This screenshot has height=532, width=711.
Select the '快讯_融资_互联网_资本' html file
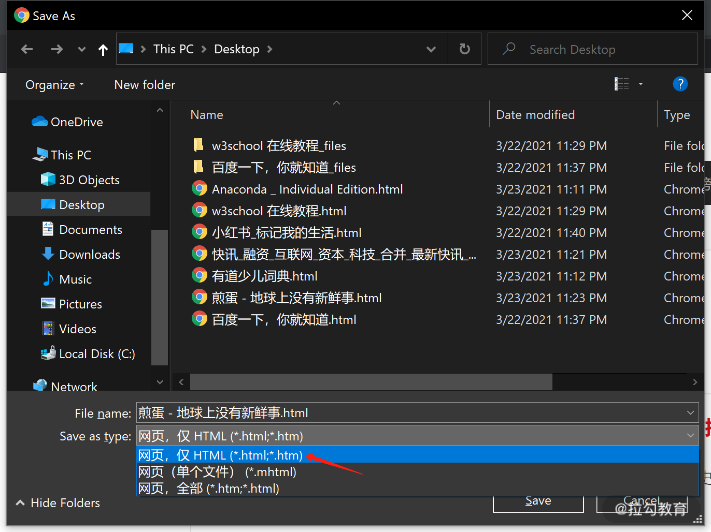pyautogui.click(x=344, y=255)
